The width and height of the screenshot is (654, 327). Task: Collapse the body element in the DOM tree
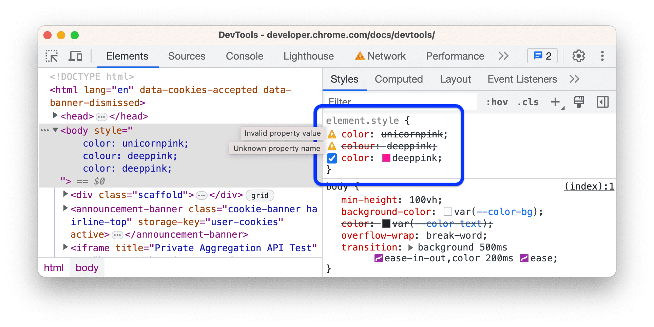(55, 130)
